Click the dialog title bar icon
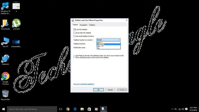Screen dimensions: 199x112 (73, 20)
